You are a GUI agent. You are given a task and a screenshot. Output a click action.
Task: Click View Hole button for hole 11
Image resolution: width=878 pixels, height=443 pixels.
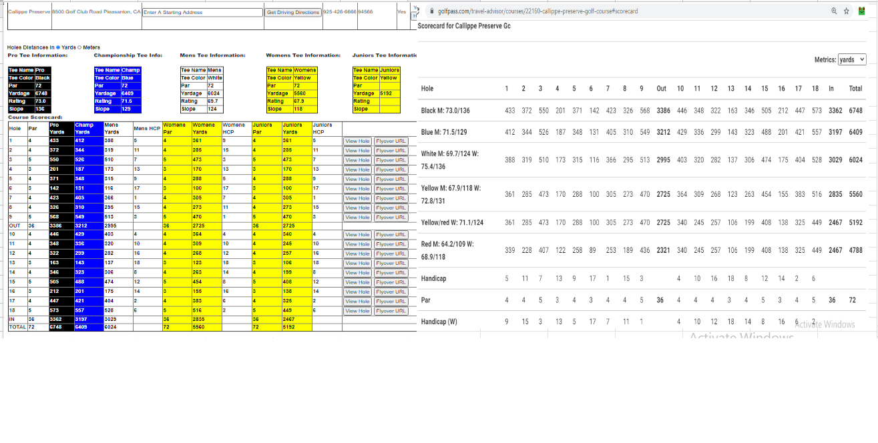click(x=357, y=244)
